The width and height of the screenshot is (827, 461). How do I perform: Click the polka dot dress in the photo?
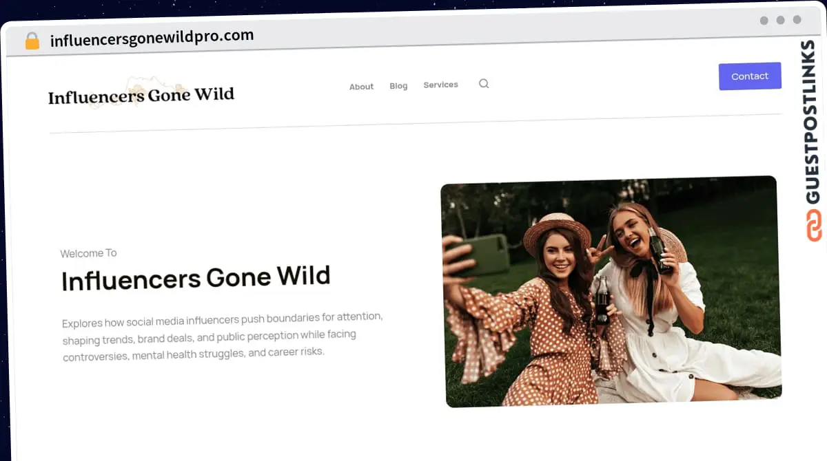click(544, 344)
